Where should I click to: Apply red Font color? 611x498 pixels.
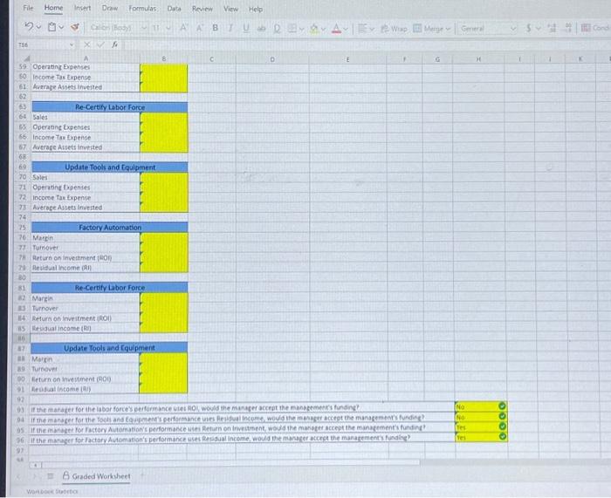(x=336, y=29)
